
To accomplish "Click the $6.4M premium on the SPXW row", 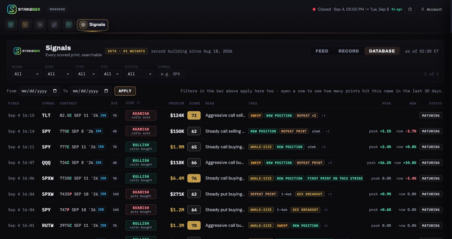I will (177, 178).
